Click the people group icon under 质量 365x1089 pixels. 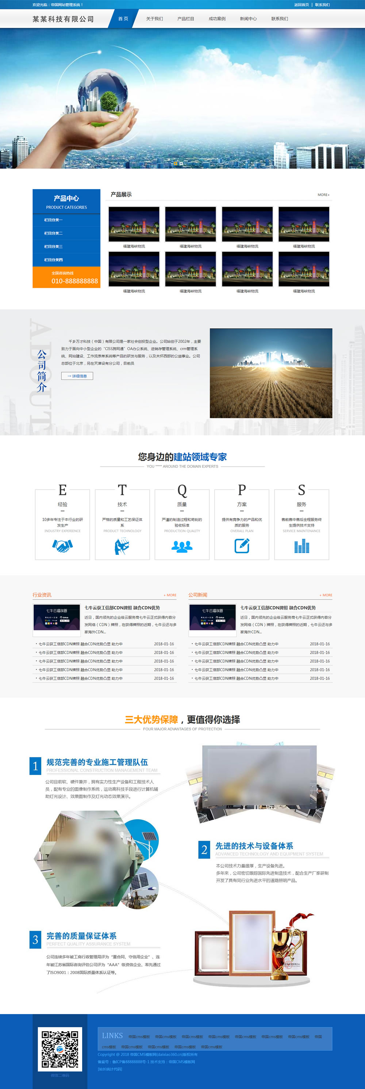(182, 546)
